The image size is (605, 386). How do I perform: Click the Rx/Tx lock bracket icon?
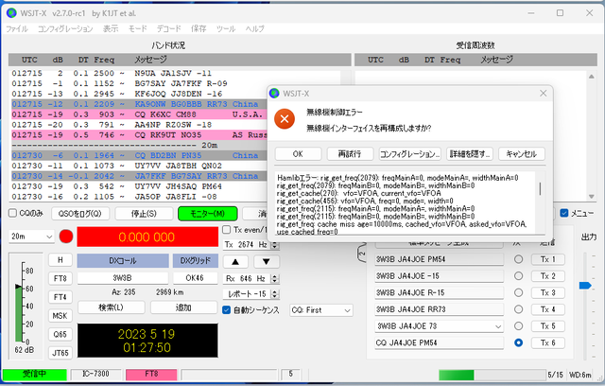pos(361,254)
